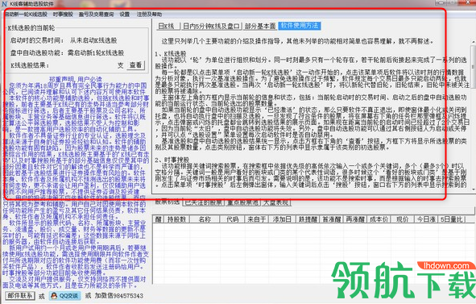Sort by the 跌提醒 column header

(308, 219)
